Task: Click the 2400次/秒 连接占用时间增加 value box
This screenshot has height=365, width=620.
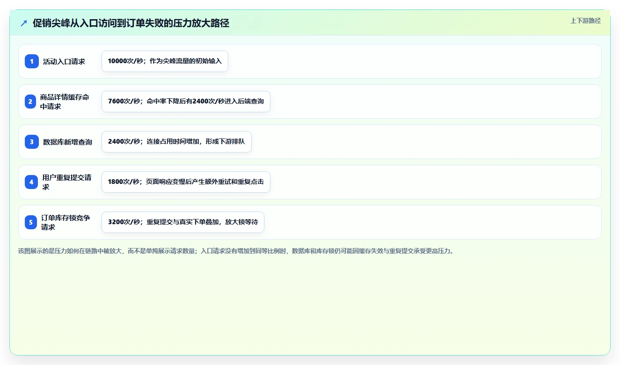Action: pos(176,142)
